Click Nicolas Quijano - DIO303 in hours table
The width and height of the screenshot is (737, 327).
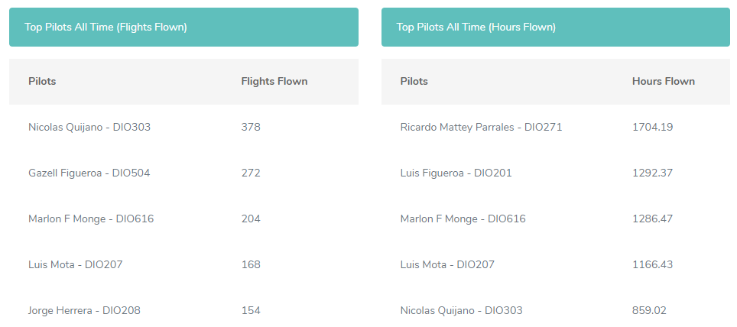pyautogui.click(x=461, y=310)
